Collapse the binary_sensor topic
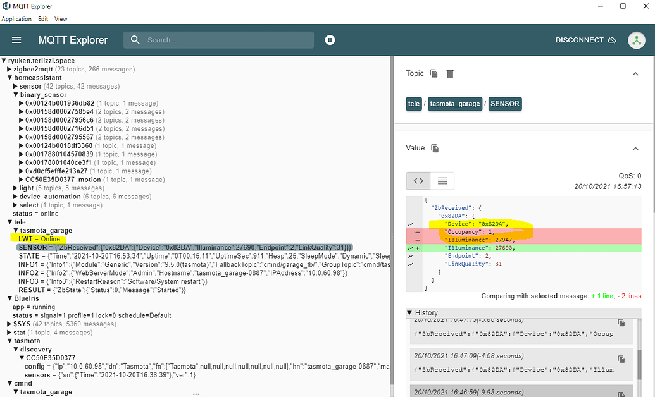655x397 pixels. tap(15, 95)
